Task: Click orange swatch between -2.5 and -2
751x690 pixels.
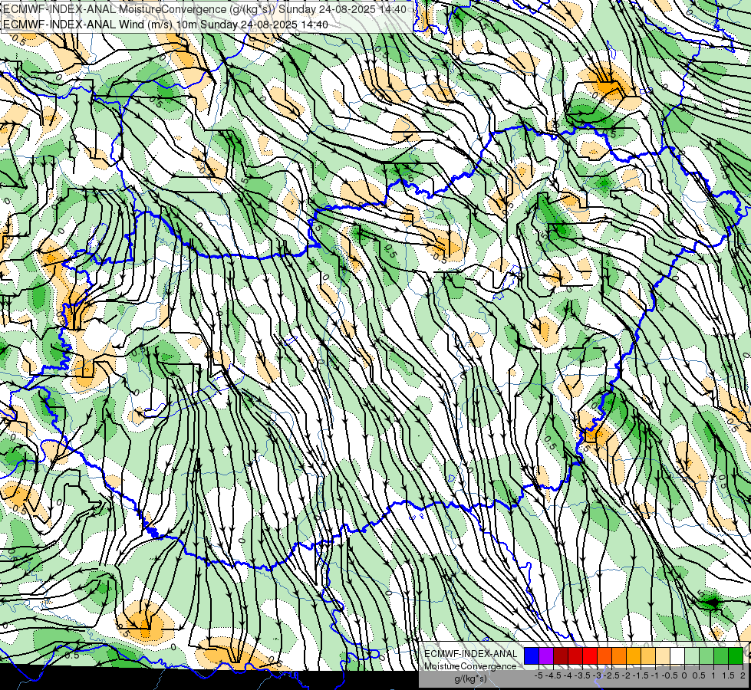Action: coord(619,656)
